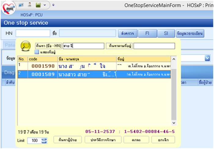The height and width of the screenshot is (149, 214).
Task: Open the dropdown arrow beside the green icon
Action: click(x=45, y=5)
